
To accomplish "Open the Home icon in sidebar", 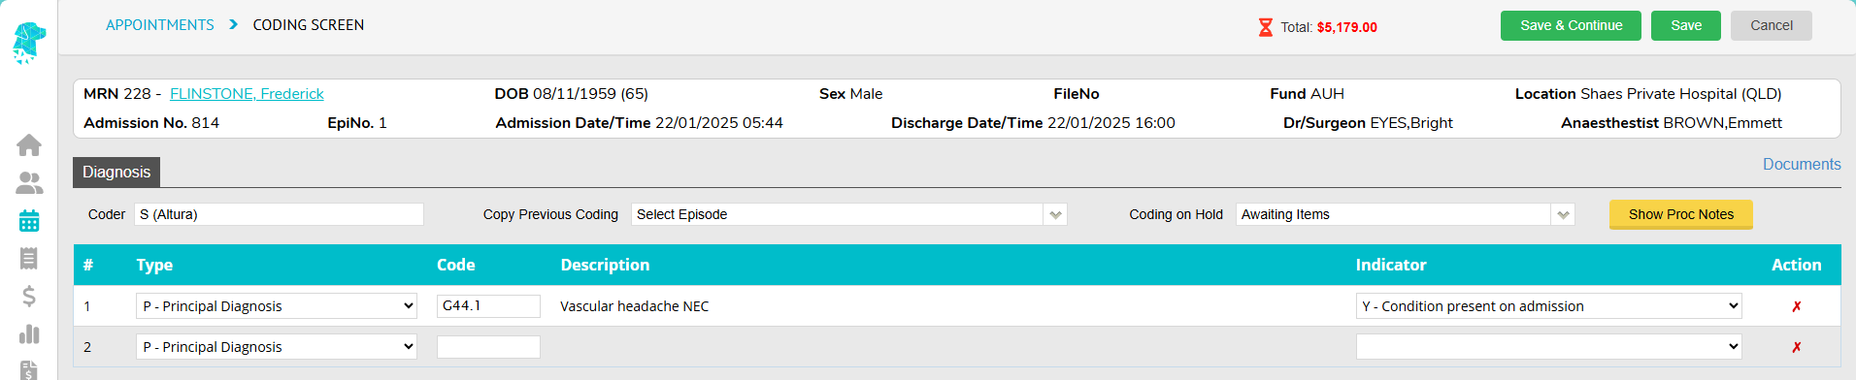I will pos(29,144).
